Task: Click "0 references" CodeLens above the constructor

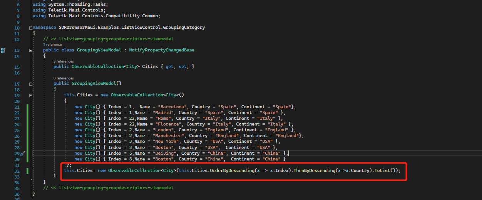Action: point(64,78)
